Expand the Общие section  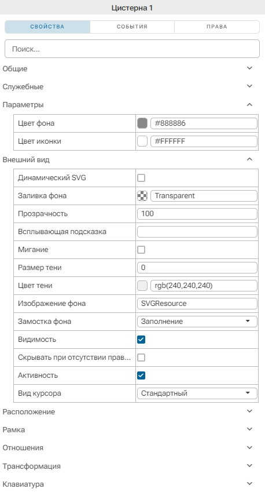249,68
